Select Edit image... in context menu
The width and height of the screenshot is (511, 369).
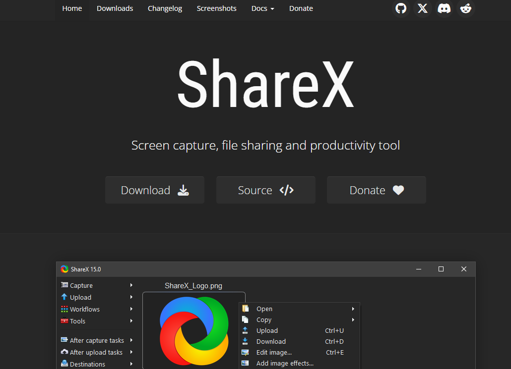(x=300, y=352)
